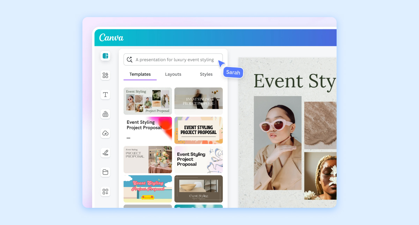
Task: Open the Elements shapes sidebar icon
Action: [105, 75]
